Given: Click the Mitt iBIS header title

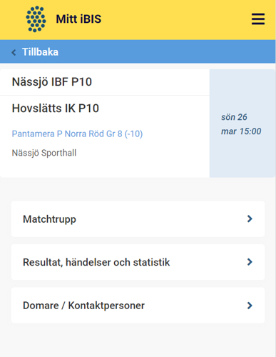Looking at the screenshot, I should tap(78, 19).
